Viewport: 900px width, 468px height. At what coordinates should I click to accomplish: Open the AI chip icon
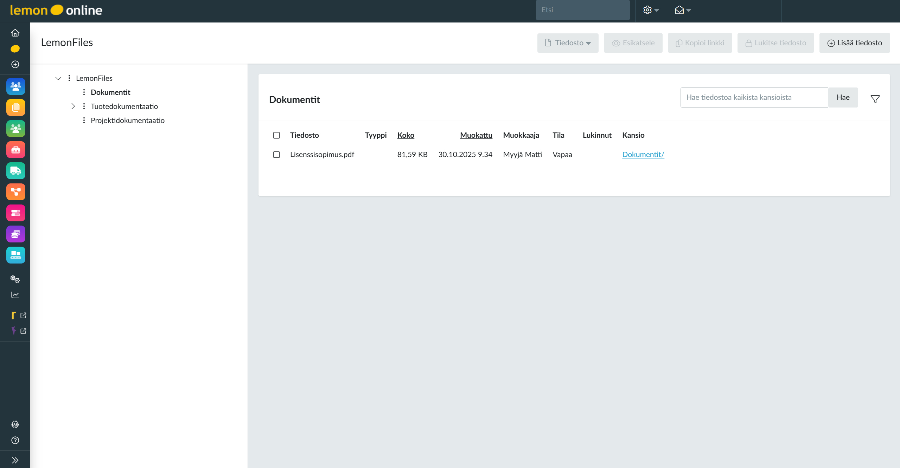point(15,424)
